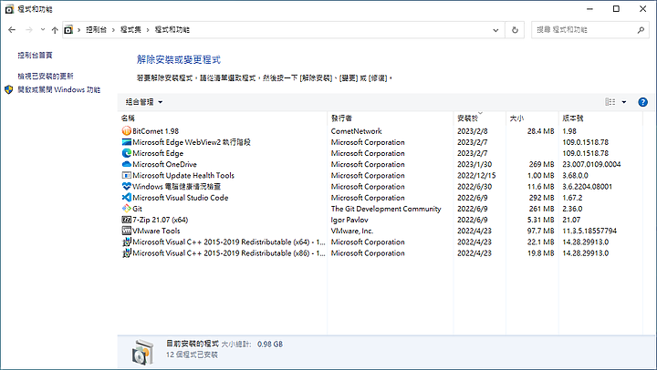Click The Git Development Community publisher cell
Viewport: 657px width, 370px height.
(386, 209)
